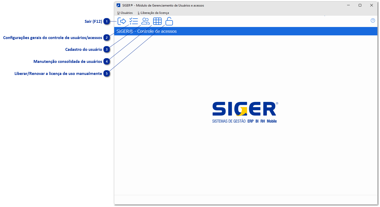Viewport: 380px width, 207px height.
Task: Click the 'SIGER® - Controle de acessos' header text
Action: (x=147, y=31)
